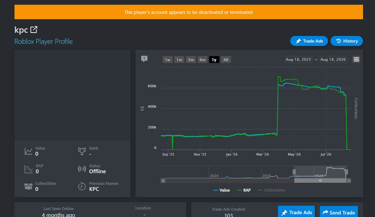The width and height of the screenshot is (375, 217).
Task: Click the navigator left range handle
Action: [294, 172]
